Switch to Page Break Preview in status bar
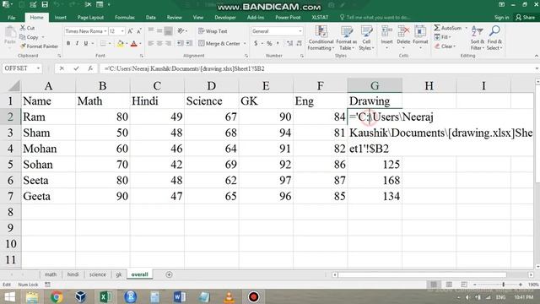The width and height of the screenshot is (540, 304). pyautogui.click(x=464, y=285)
